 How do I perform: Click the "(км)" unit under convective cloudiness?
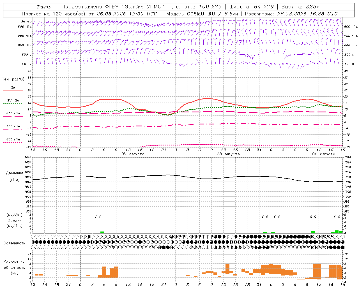14,273
